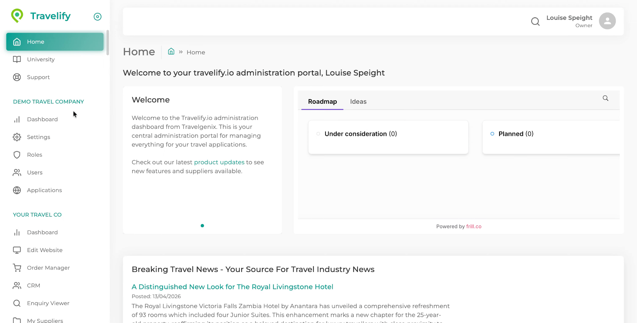Click the DEMO TRAVEL COMPANY section heading
Viewport: 637px width, 323px height.
[x=48, y=102]
